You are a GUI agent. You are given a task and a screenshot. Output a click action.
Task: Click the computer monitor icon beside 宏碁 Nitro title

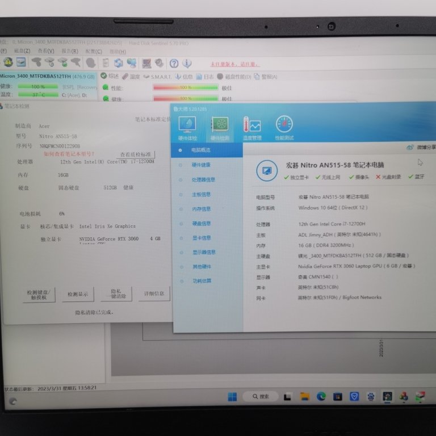[x=267, y=171]
